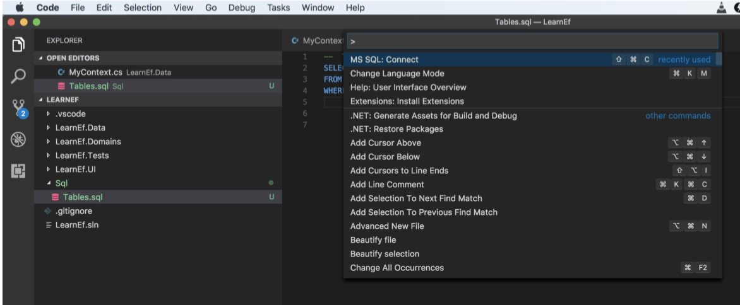Open the Extensions view in activity bar
The width and height of the screenshot is (740, 305).
coord(18,171)
